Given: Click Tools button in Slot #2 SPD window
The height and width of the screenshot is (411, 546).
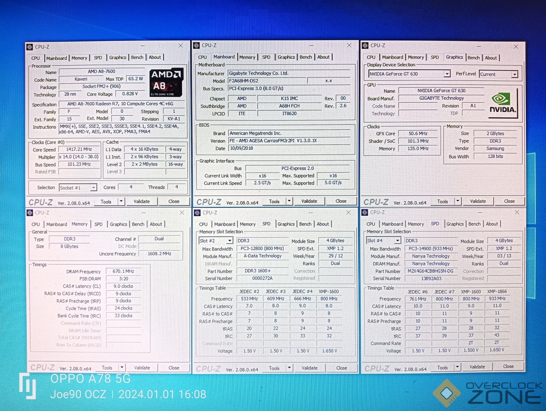Looking at the screenshot, I should [274, 368].
